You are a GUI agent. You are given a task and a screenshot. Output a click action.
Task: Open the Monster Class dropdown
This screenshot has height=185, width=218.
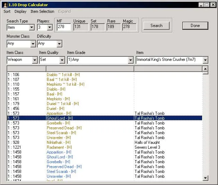pos(33,44)
